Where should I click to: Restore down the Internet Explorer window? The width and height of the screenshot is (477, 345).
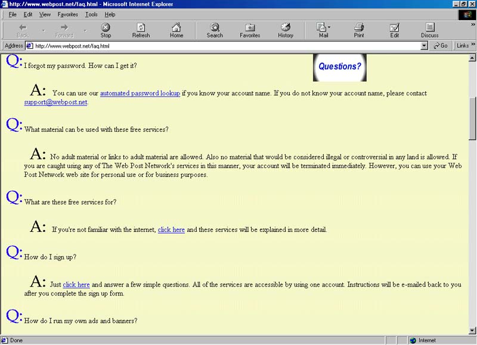pos(463,4)
